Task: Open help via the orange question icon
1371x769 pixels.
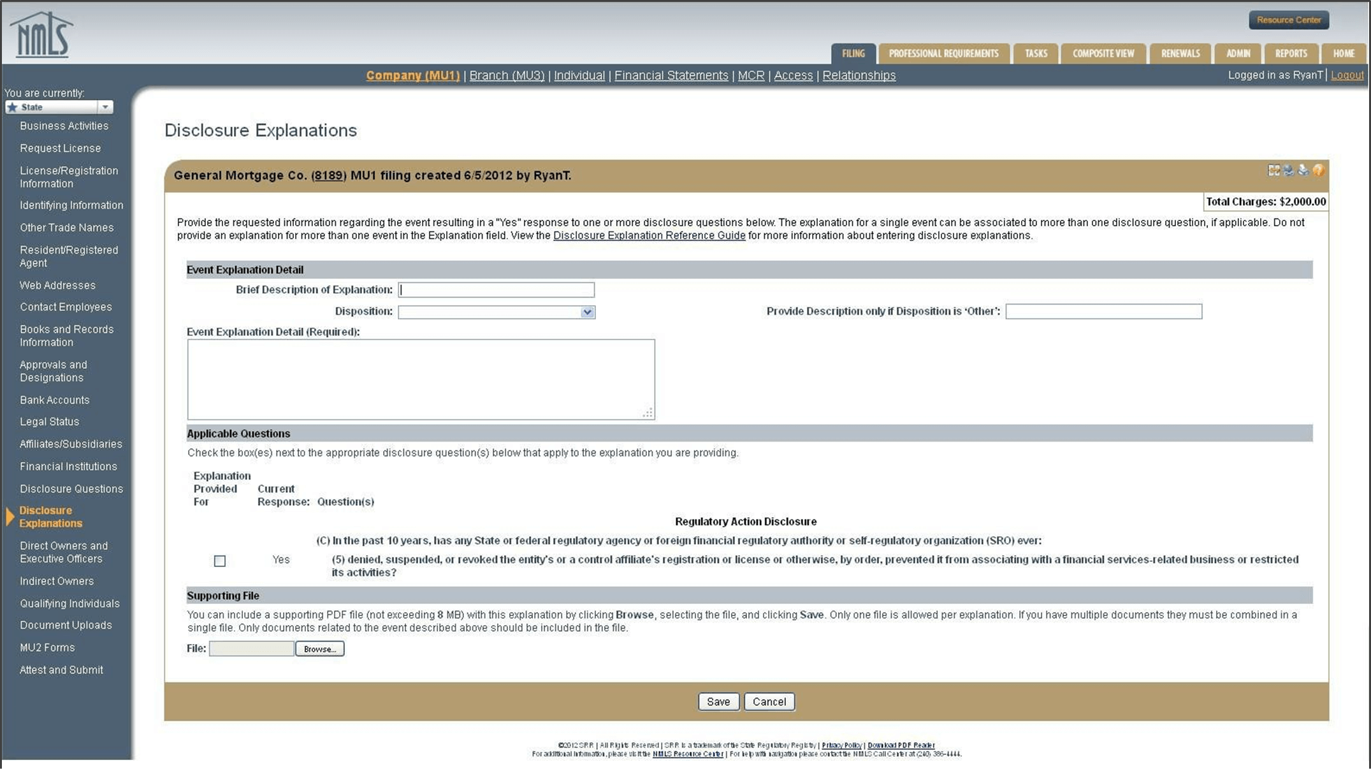Action: point(1317,171)
